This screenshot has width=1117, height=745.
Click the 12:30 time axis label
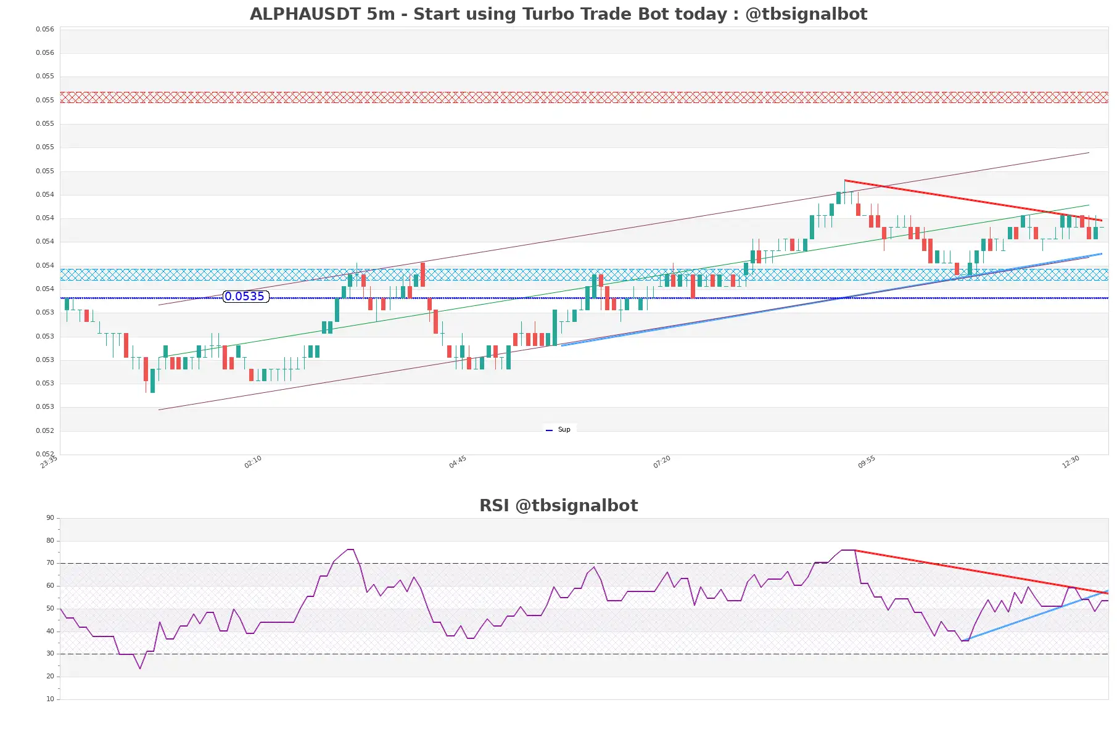[1071, 462]
